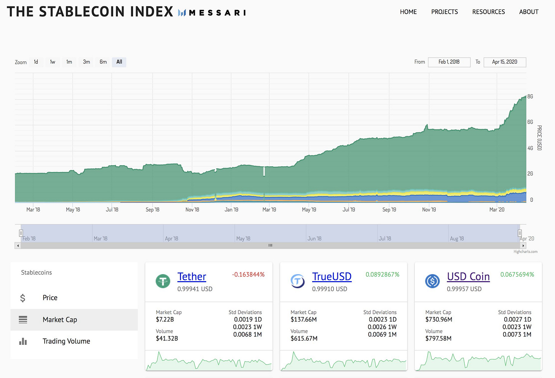Set chart zoom to 1m

[x=69, y=62]
